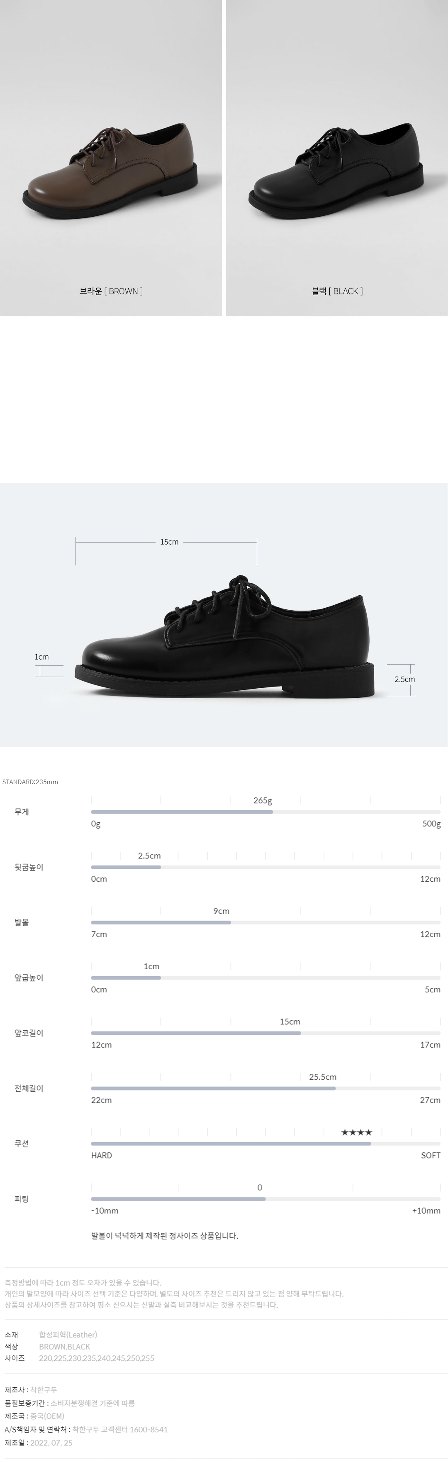This screenshot has height=1462, width=448.
Task: Click the 블랙 [ BLACK ] color label
Action: (337, 291)
